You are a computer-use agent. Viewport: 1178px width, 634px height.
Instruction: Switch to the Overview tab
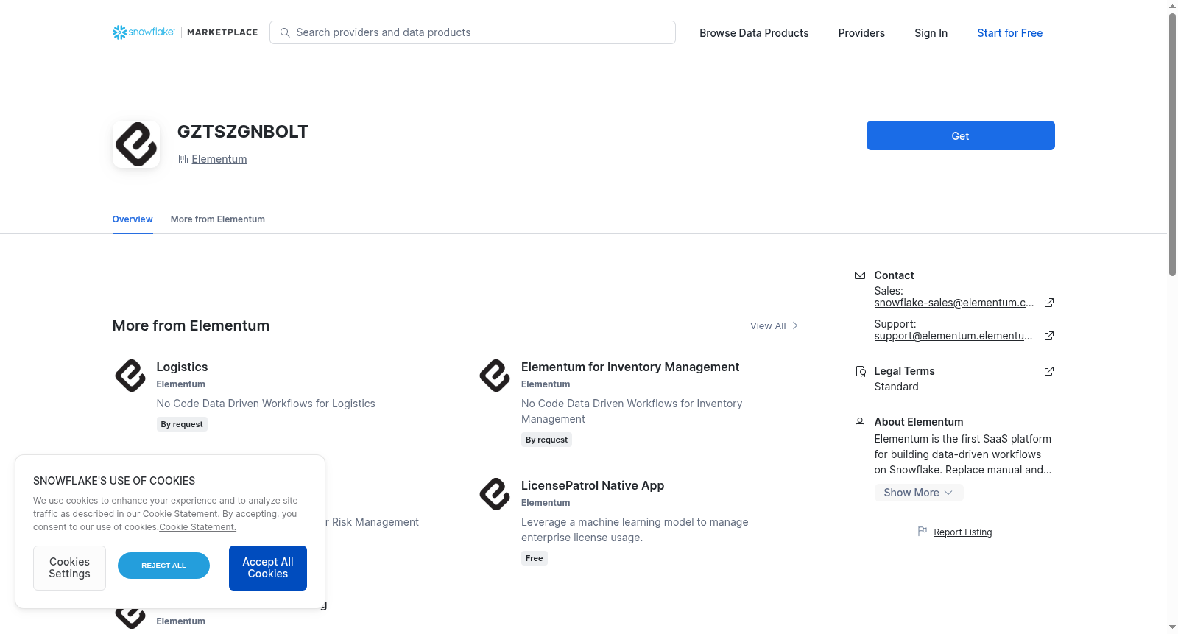133,219
